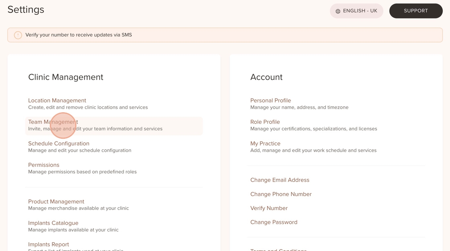Select Change Email Address
The image size is (450, 251).
pyautogui.click(x=280, y=180)
